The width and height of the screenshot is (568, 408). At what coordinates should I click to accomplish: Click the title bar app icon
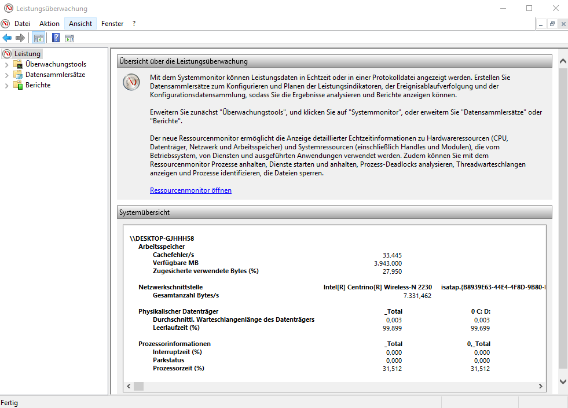point(8,8)
